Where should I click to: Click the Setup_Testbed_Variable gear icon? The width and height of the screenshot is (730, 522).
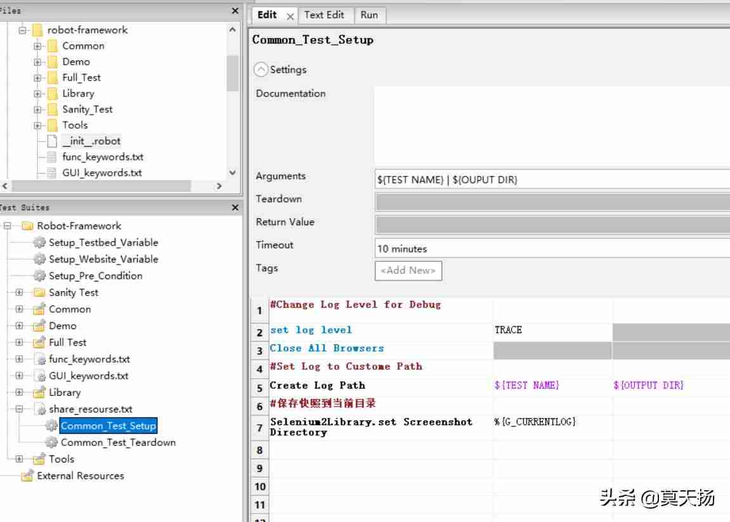pos(39,243)
